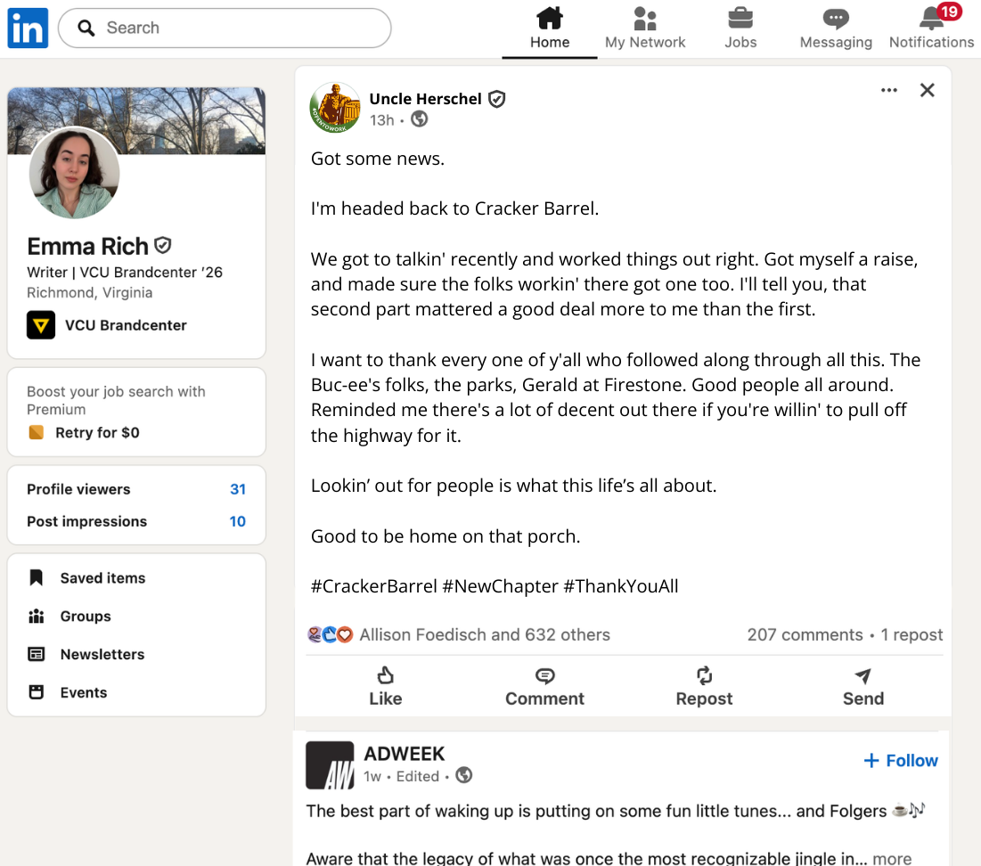Click the gold Premium badge icon

(x=37, y=432)
